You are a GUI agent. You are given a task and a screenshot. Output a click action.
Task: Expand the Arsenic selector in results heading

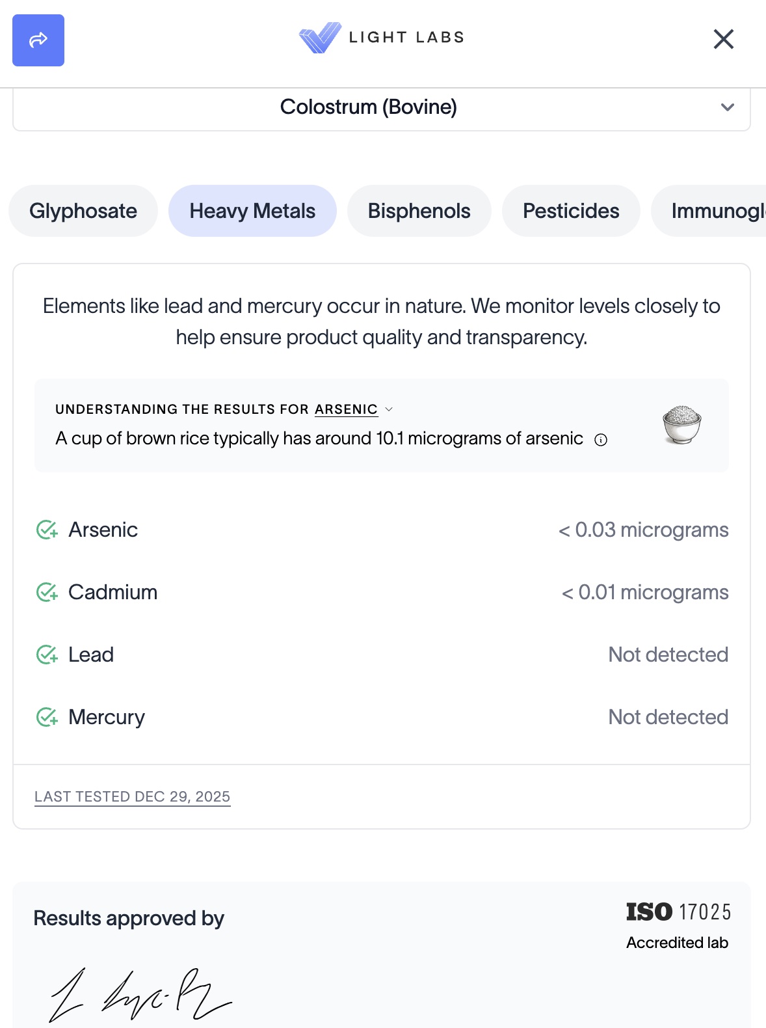click(x=353, y=409)
